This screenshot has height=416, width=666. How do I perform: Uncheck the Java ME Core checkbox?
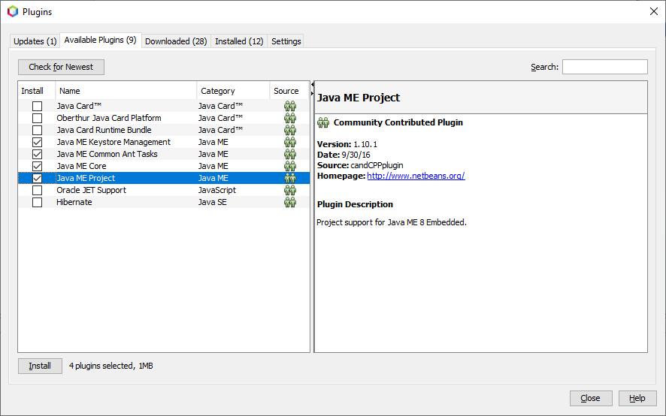click(38, 166)
